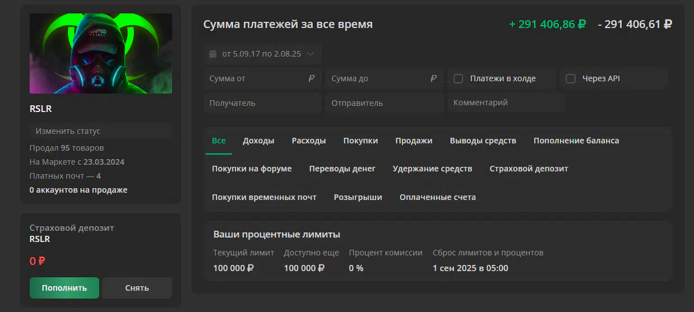Open the 0 аккаунтов на продаже link
The width and height of the screenshot is (694, 312).
tap(78, 190)
